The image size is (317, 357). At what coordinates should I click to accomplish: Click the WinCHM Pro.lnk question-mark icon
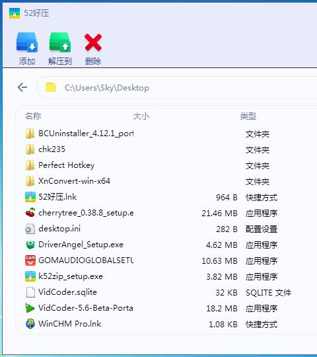[30, 324]
